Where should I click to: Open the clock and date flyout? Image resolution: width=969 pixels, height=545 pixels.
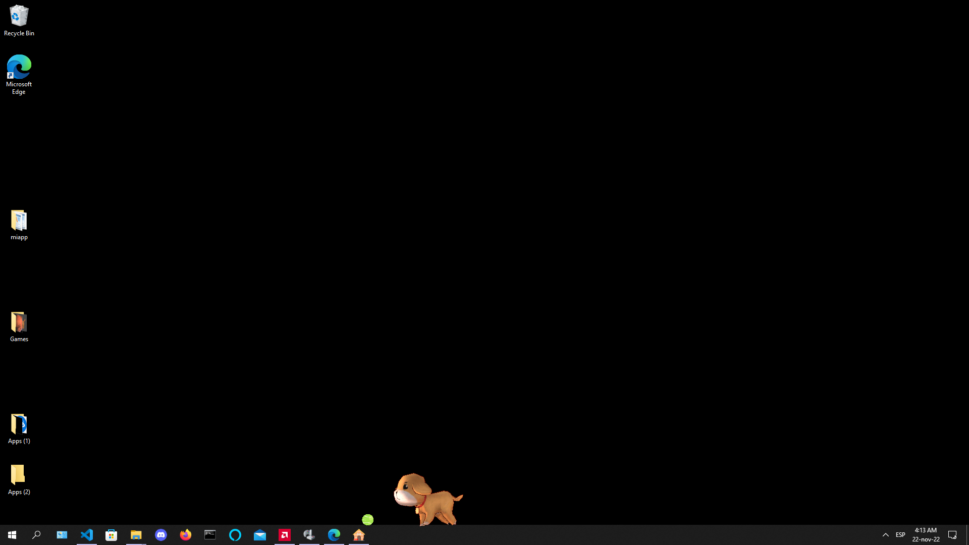[x=926, y=535]
